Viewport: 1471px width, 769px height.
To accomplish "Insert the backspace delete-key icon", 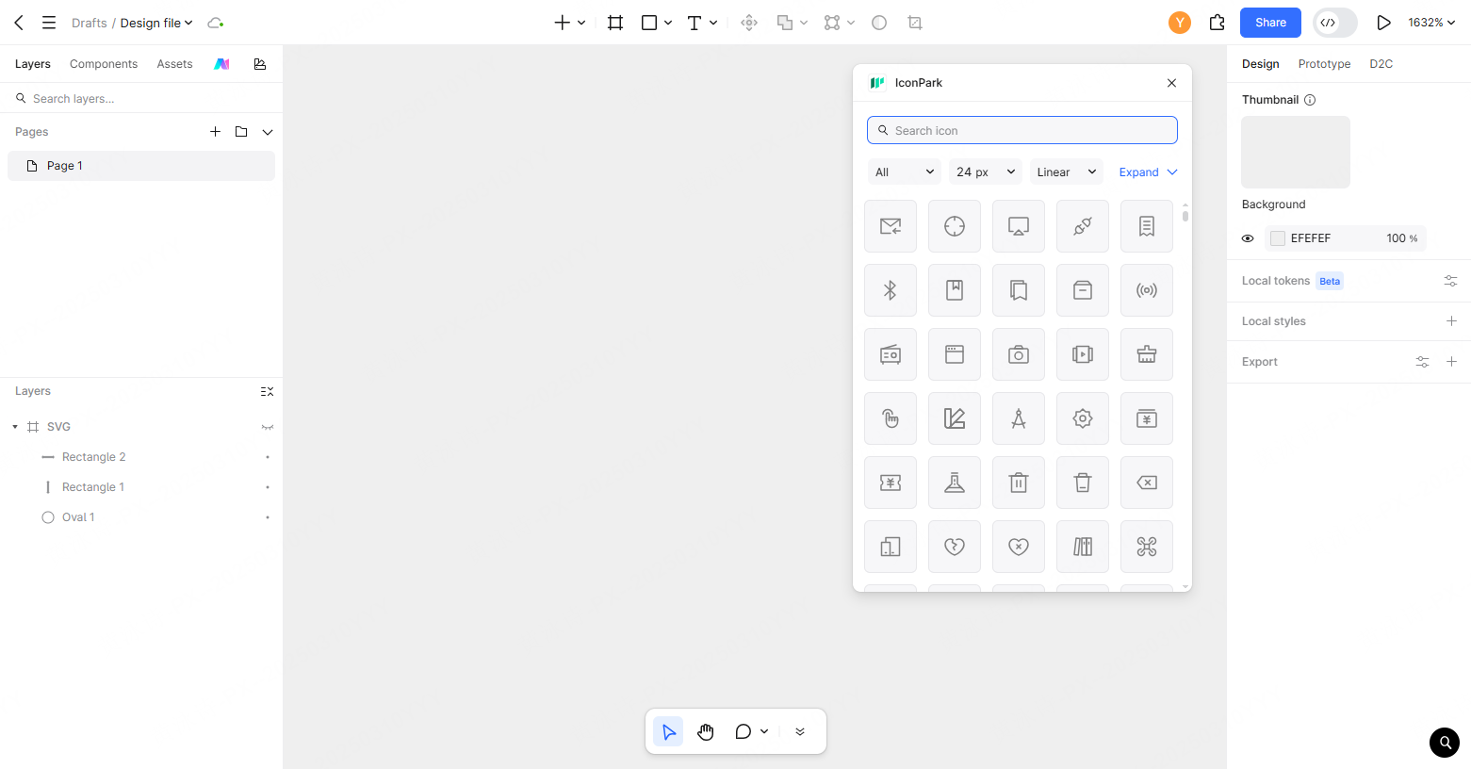I will (x=1147, y=483).
